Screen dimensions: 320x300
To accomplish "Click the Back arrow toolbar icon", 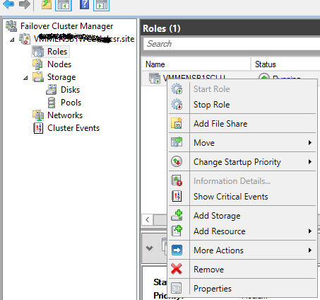I will coord(8,4).
